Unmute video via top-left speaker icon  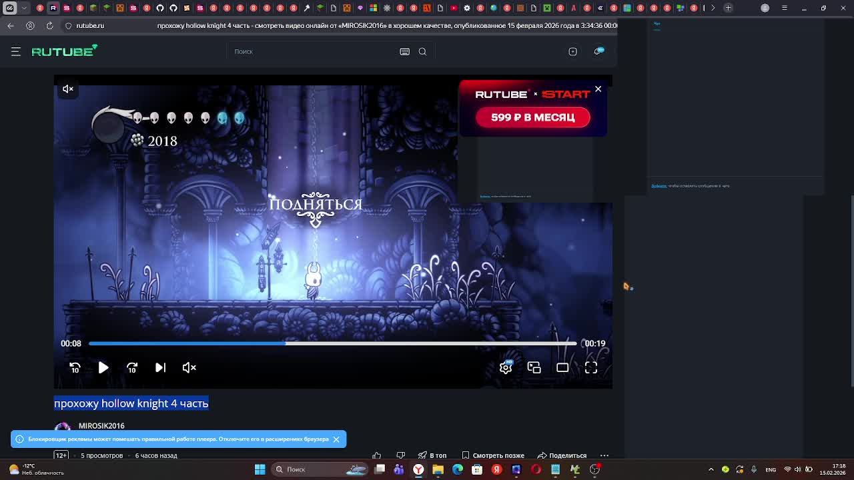click(68, 89)
